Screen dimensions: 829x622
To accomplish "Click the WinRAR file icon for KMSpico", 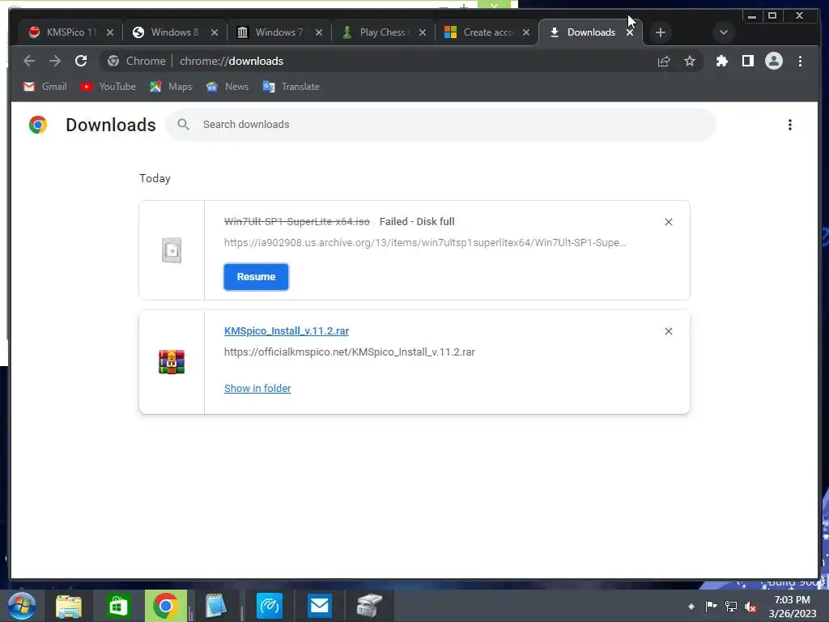I will click(172, 362).
